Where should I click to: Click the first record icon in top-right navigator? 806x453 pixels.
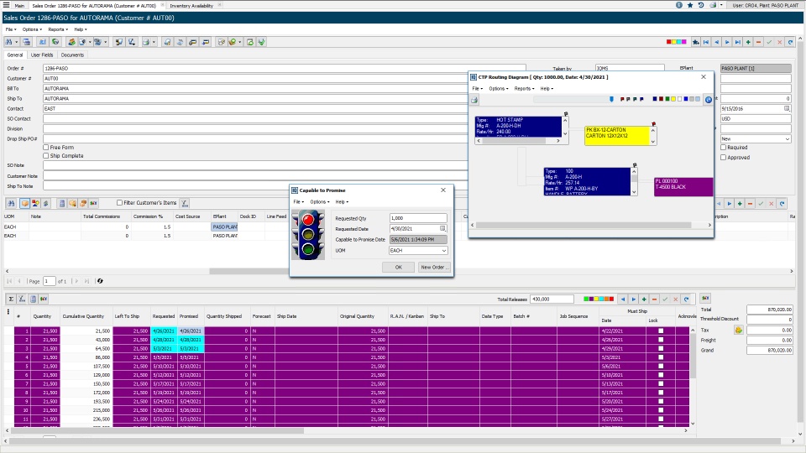tap(706, 42)
